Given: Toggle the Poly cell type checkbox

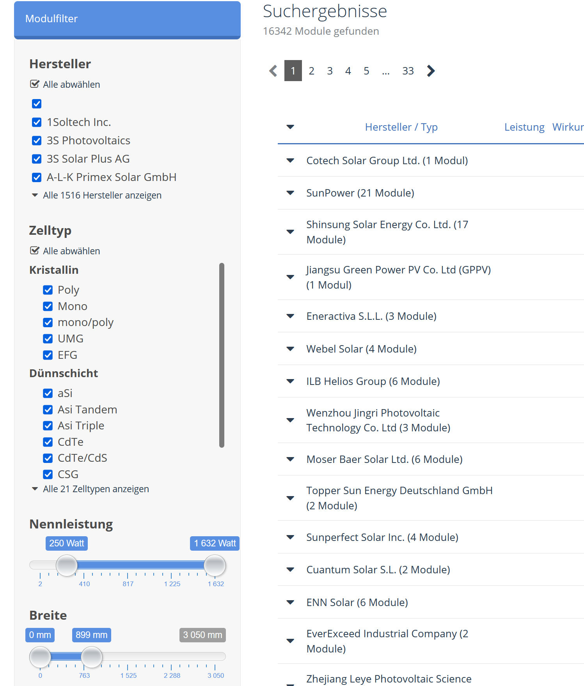Looking at the screenshot, I should pyautogui.click(x=48, y=290).
